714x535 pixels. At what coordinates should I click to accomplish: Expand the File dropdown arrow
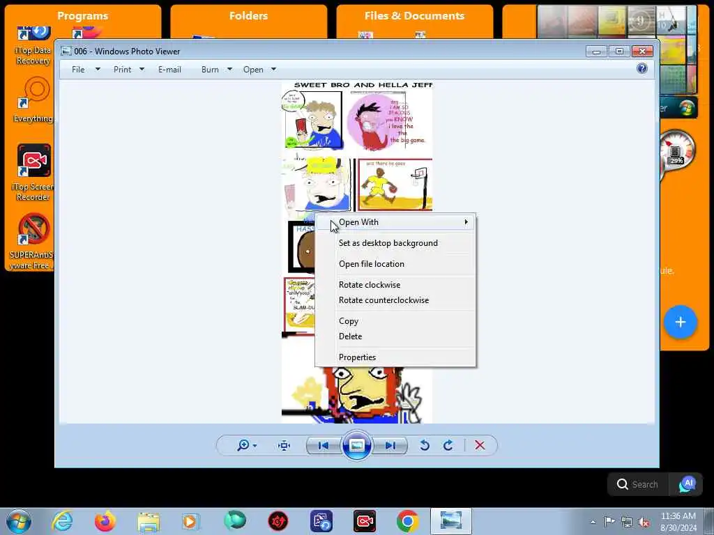(98, 69)
